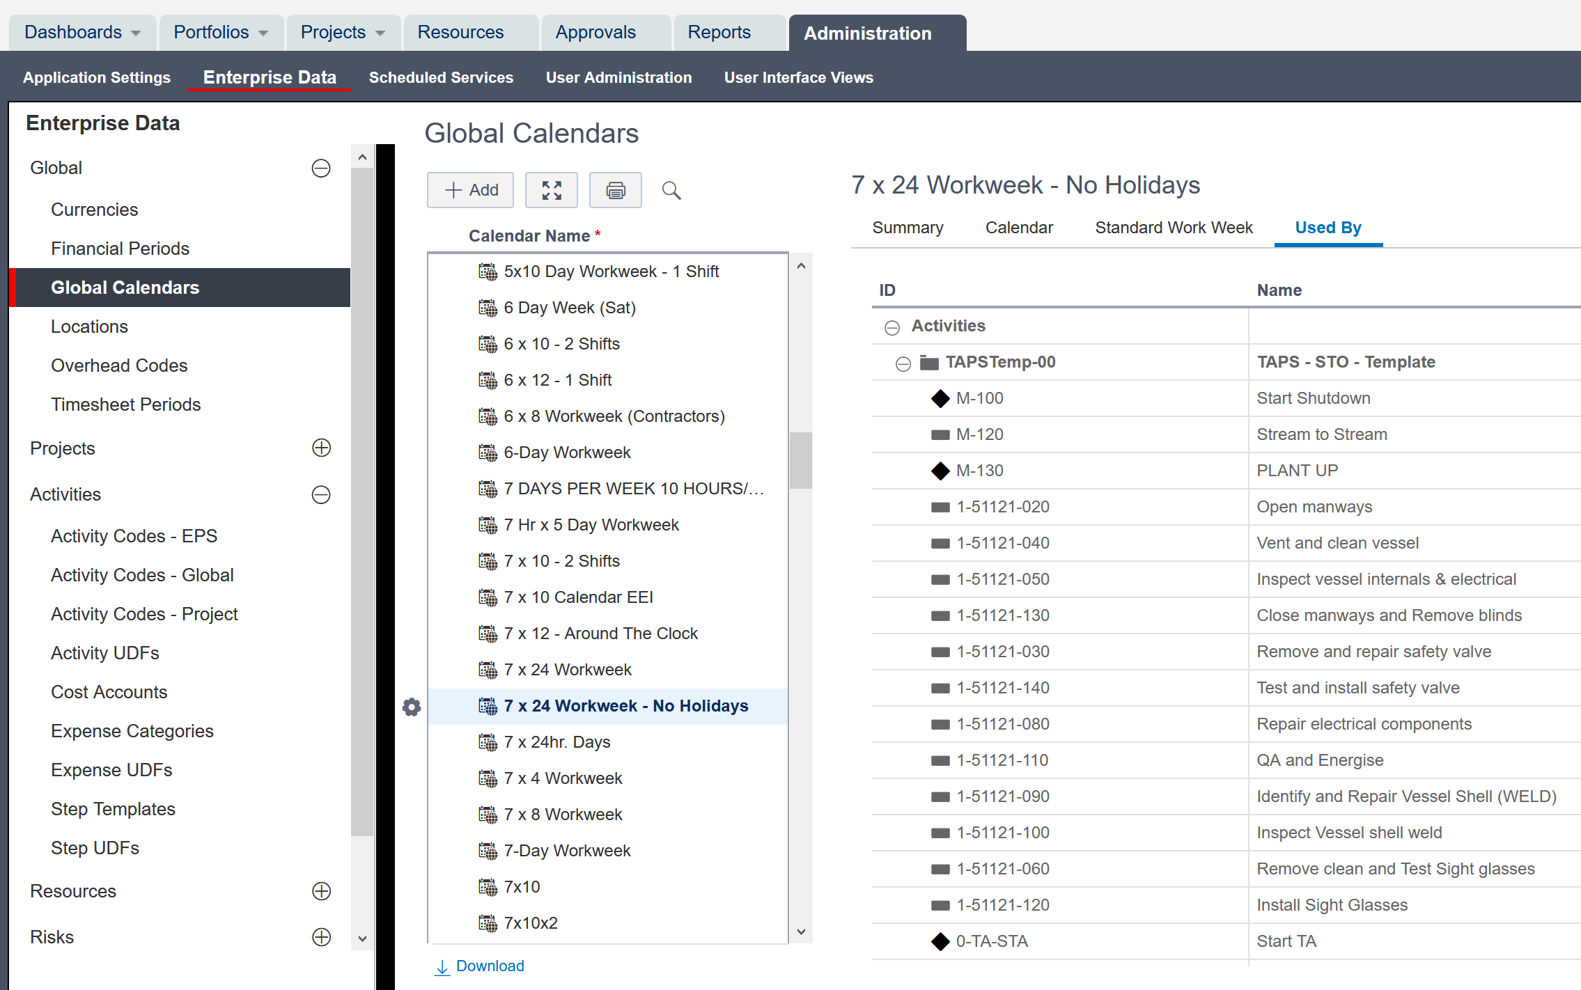The height and width of the screenshot is (990, 1581).
Task: Click the gear icon on the panel divider
Action: [x=412, y=706]
